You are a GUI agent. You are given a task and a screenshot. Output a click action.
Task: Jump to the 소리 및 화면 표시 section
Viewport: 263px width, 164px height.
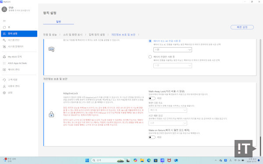(x=73, y=35)
